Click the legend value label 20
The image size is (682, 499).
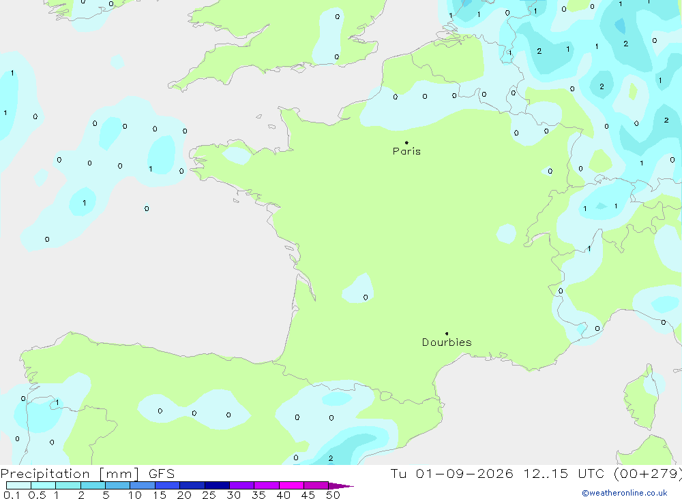point(184,495)
